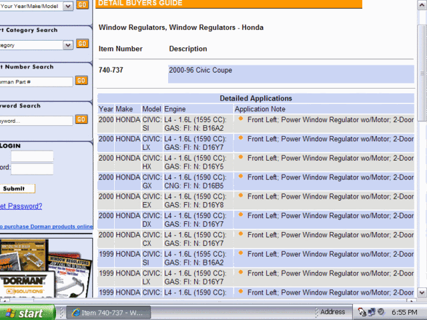Click the Dorman Solutions catalog image
Viewport: 427px width, 320px height.
click(46, 268)
